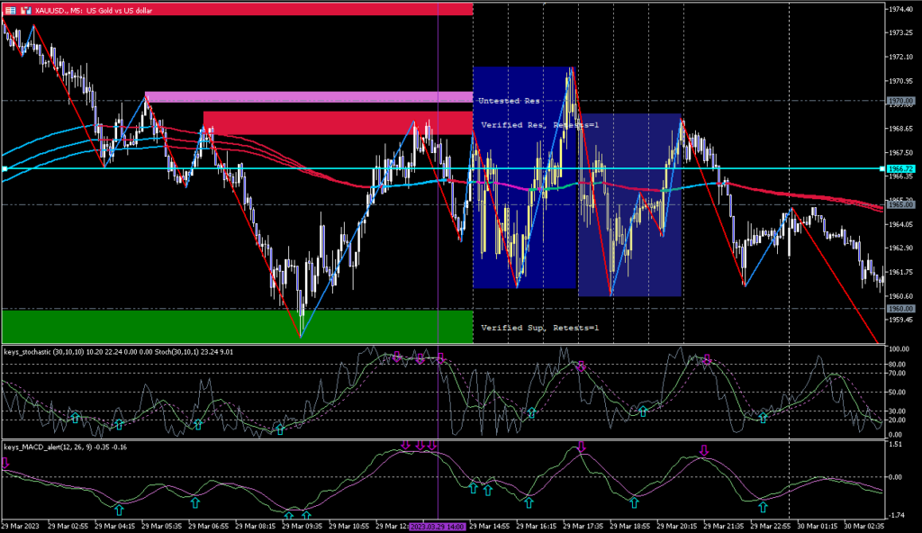Screen dimensions: 922x533
Task: Click the 80.00 stochastic scale value
Action: [x=899, y=364]
